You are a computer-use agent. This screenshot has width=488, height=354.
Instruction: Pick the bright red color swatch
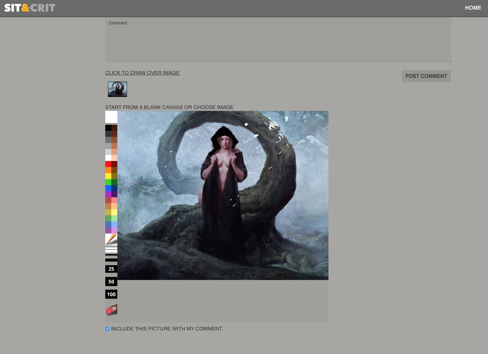pos(108,164)
